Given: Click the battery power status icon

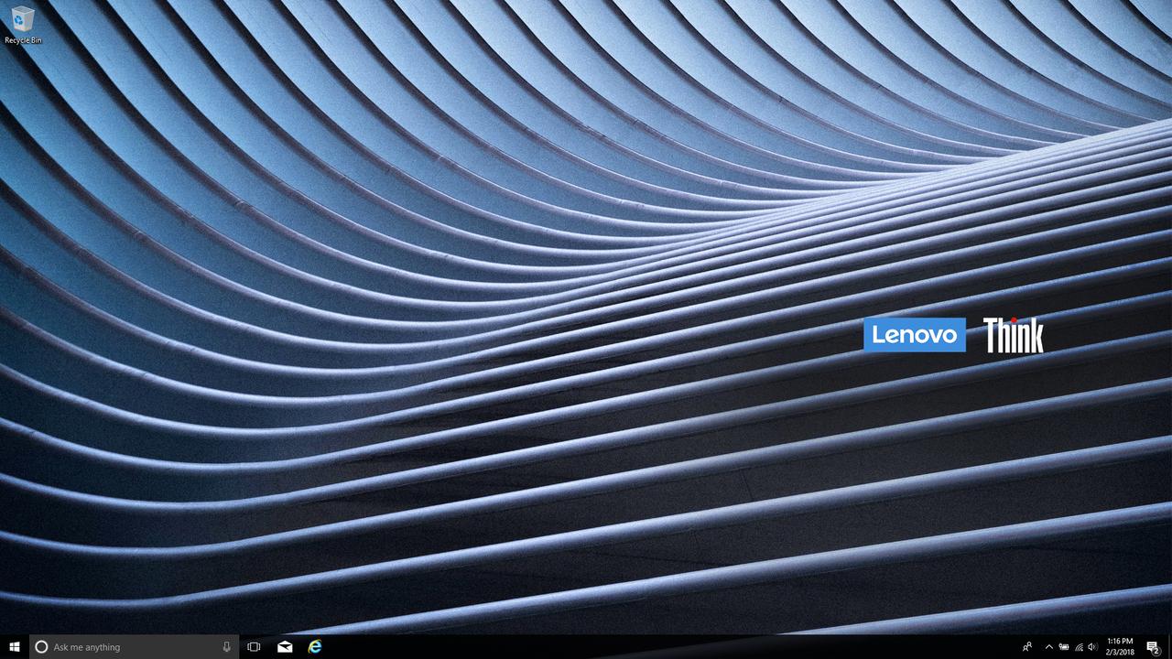Looking at the screenshot, I should [x=1064, y=647].
